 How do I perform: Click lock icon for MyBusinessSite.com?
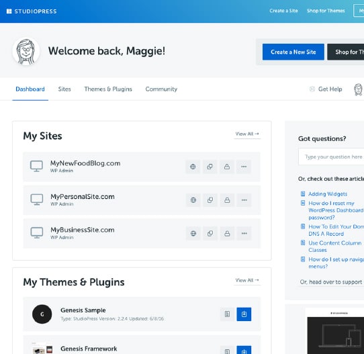click(x=227, y=233)
